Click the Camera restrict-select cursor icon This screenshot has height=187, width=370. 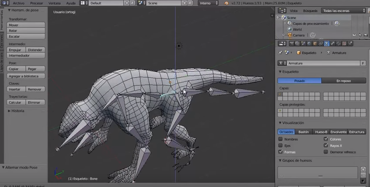point(360,35)
